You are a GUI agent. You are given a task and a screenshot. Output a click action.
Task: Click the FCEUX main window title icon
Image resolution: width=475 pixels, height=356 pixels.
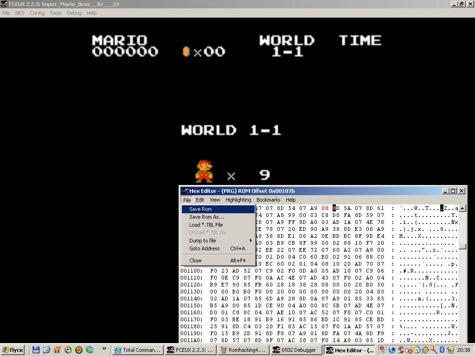[x=4, y=4]
